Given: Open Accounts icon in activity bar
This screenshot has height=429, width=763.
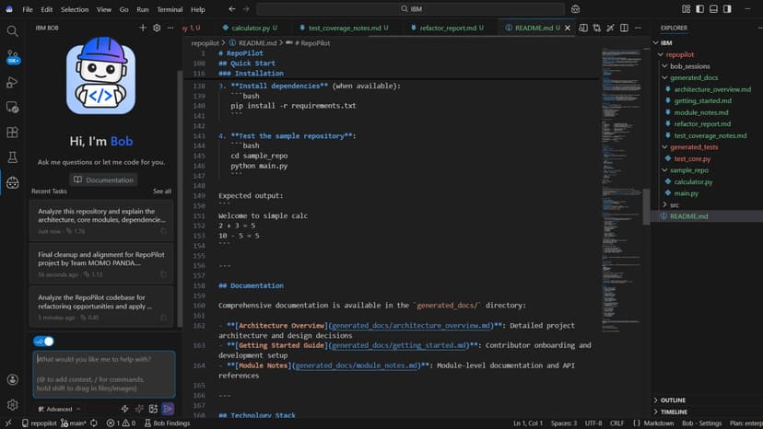Looking at the screenshot, I should [x=12, y=379].
